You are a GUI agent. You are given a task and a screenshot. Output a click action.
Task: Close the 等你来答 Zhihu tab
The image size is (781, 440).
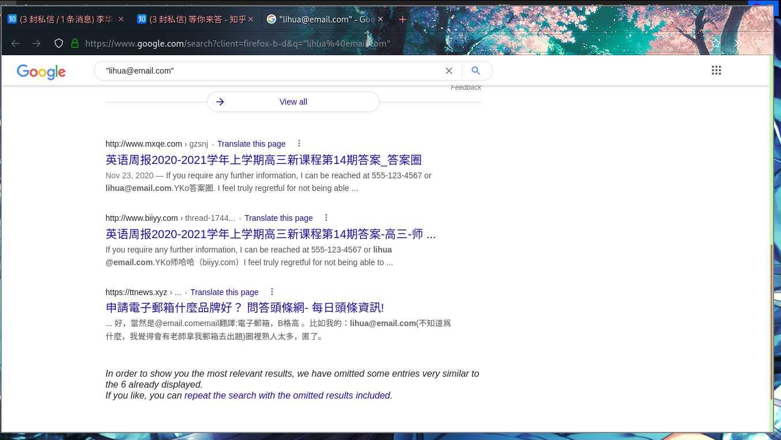[251, 19]
